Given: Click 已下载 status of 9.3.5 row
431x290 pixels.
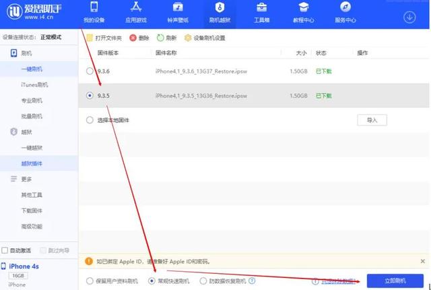Looking at the screenshot, I should (323, 96).
